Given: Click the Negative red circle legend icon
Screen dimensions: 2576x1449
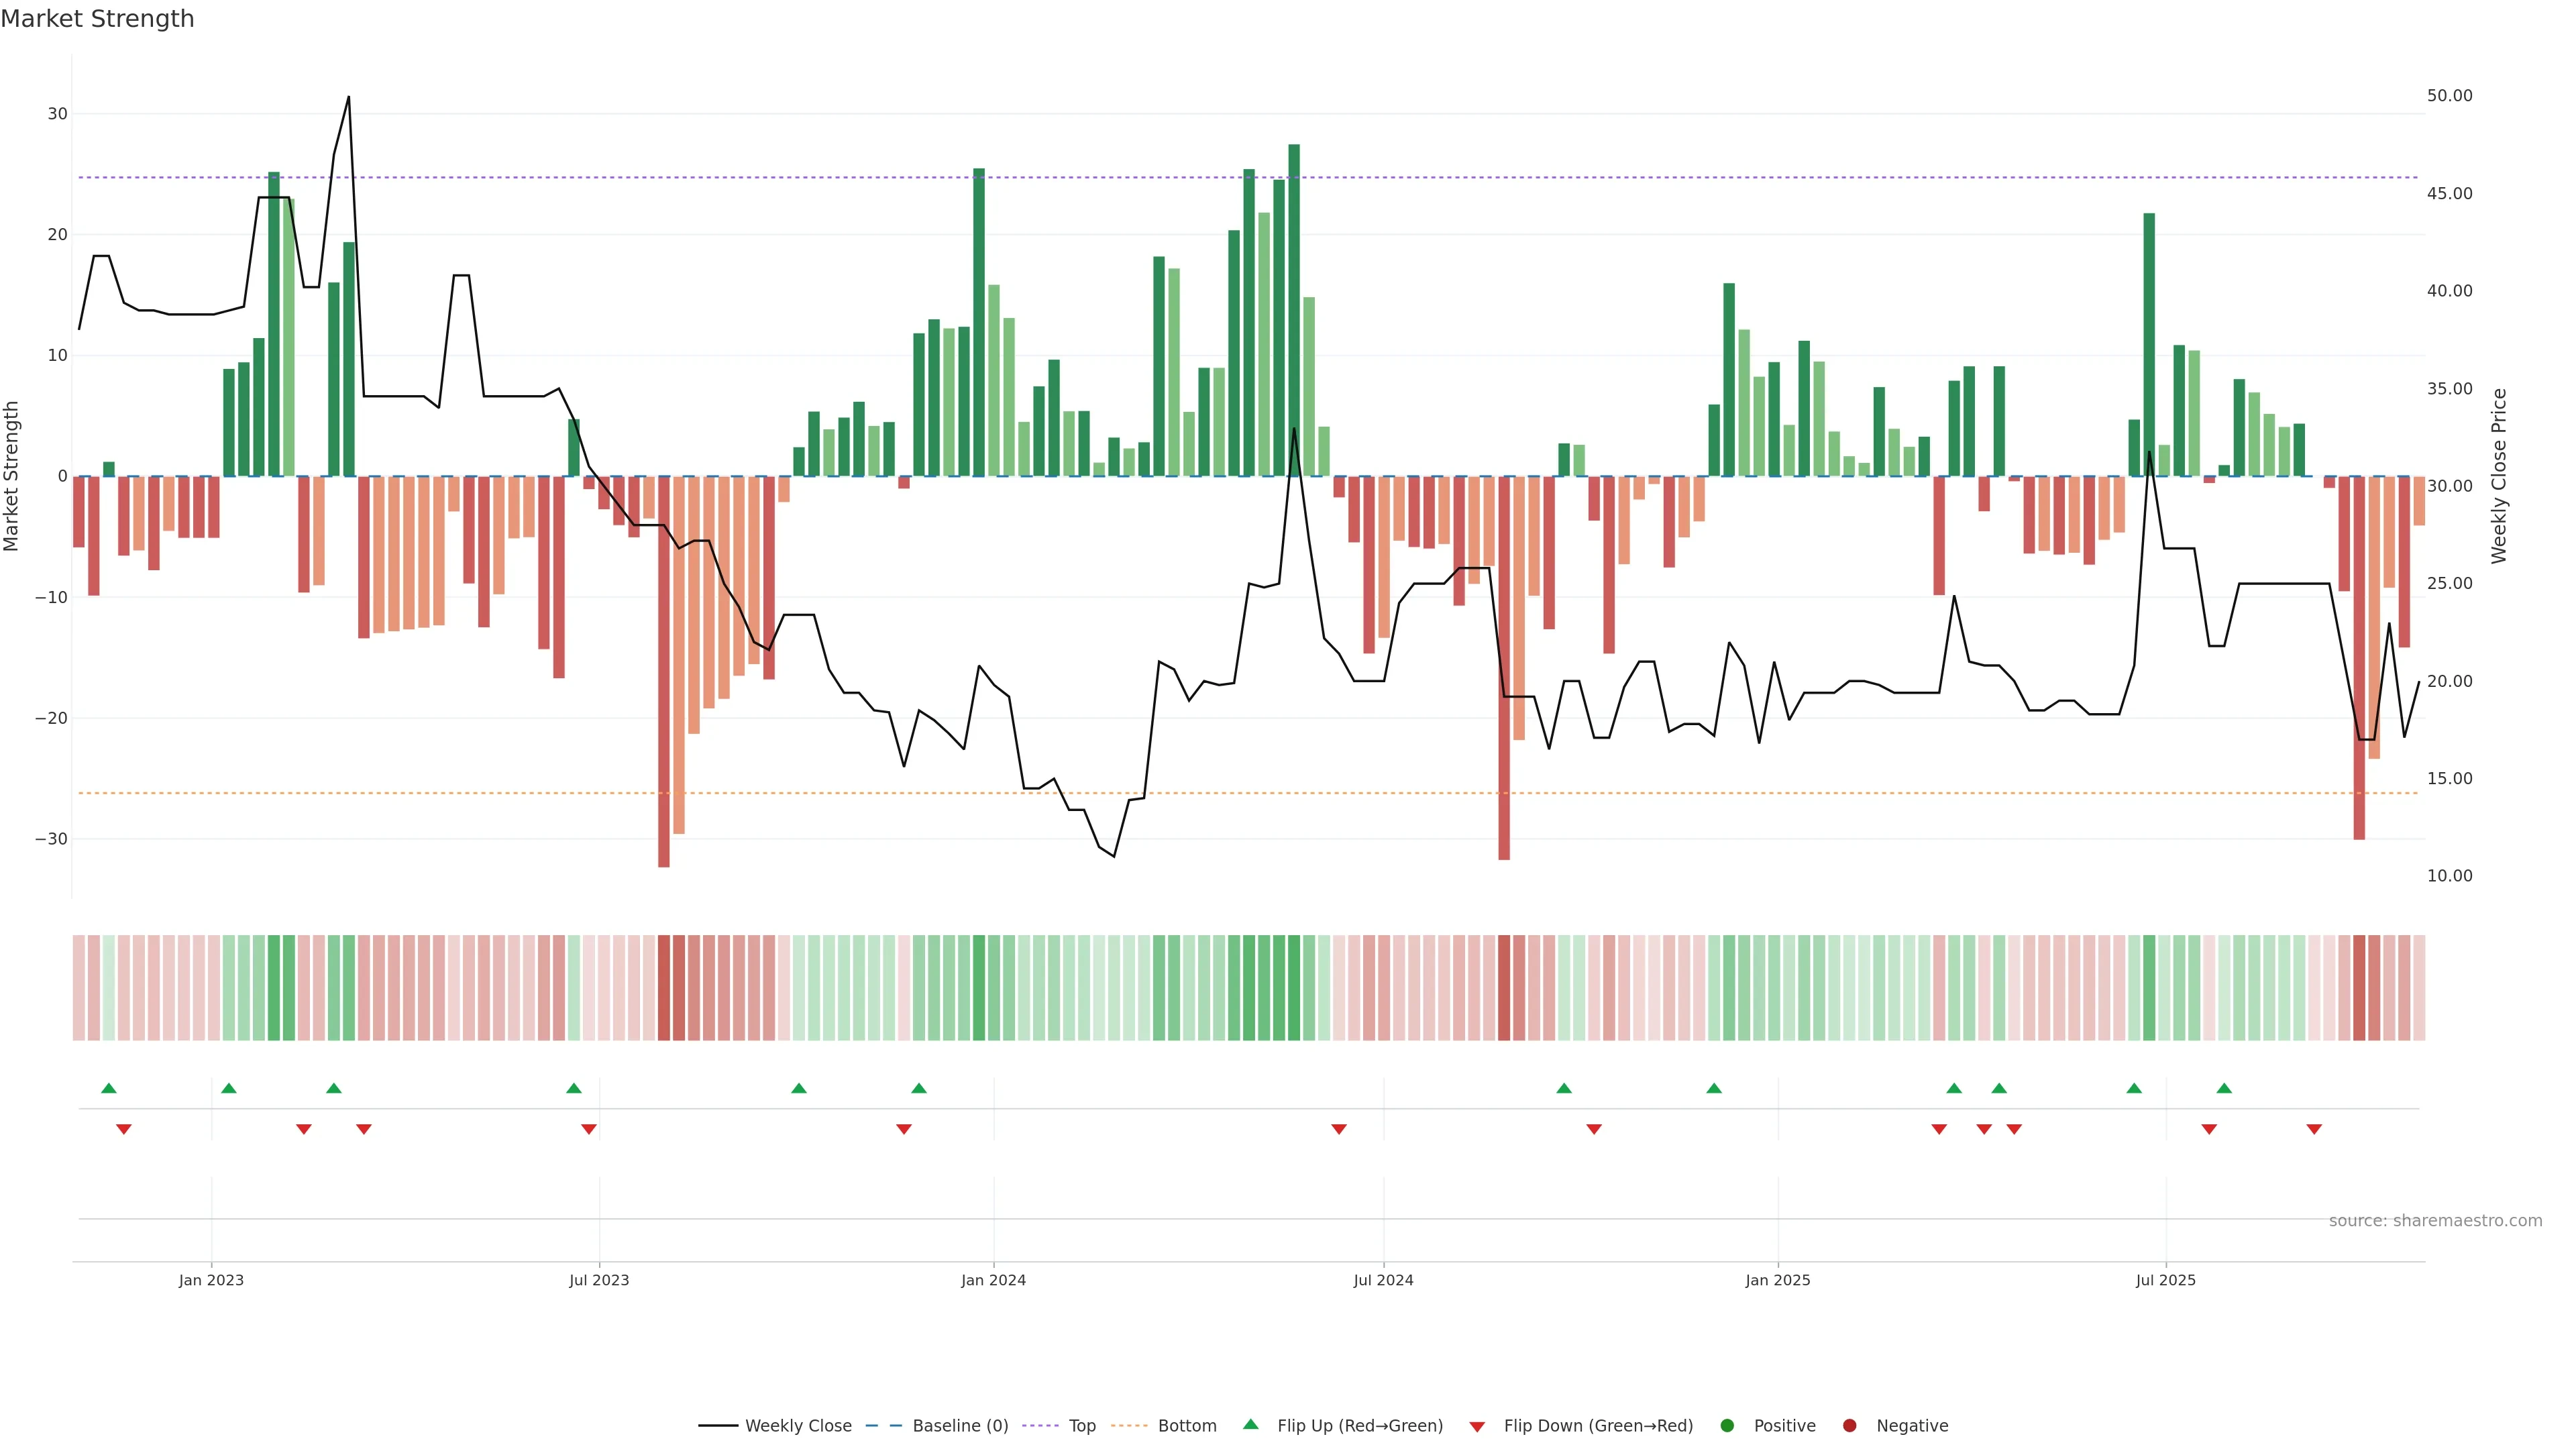Looking at the screenshot, I should pyautogui.click(x=1849, y=1426).
